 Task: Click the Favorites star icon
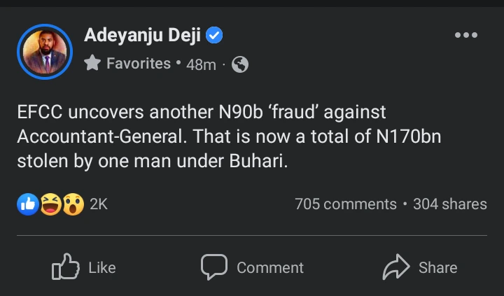point(92,64)
